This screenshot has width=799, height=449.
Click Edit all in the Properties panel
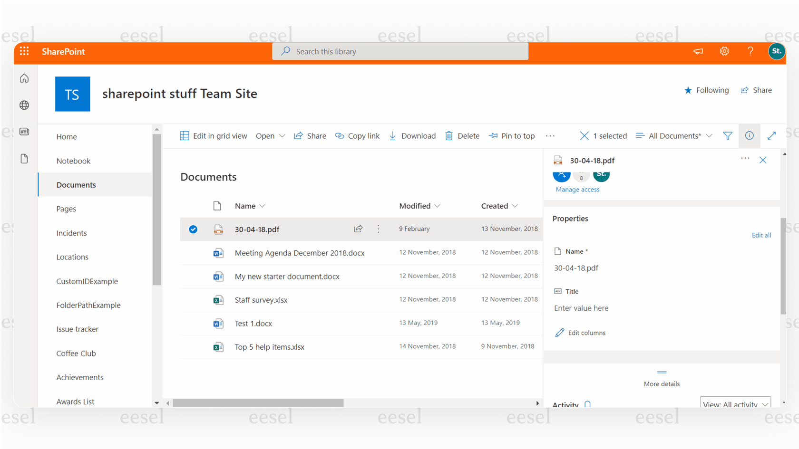tap(761, 235)
